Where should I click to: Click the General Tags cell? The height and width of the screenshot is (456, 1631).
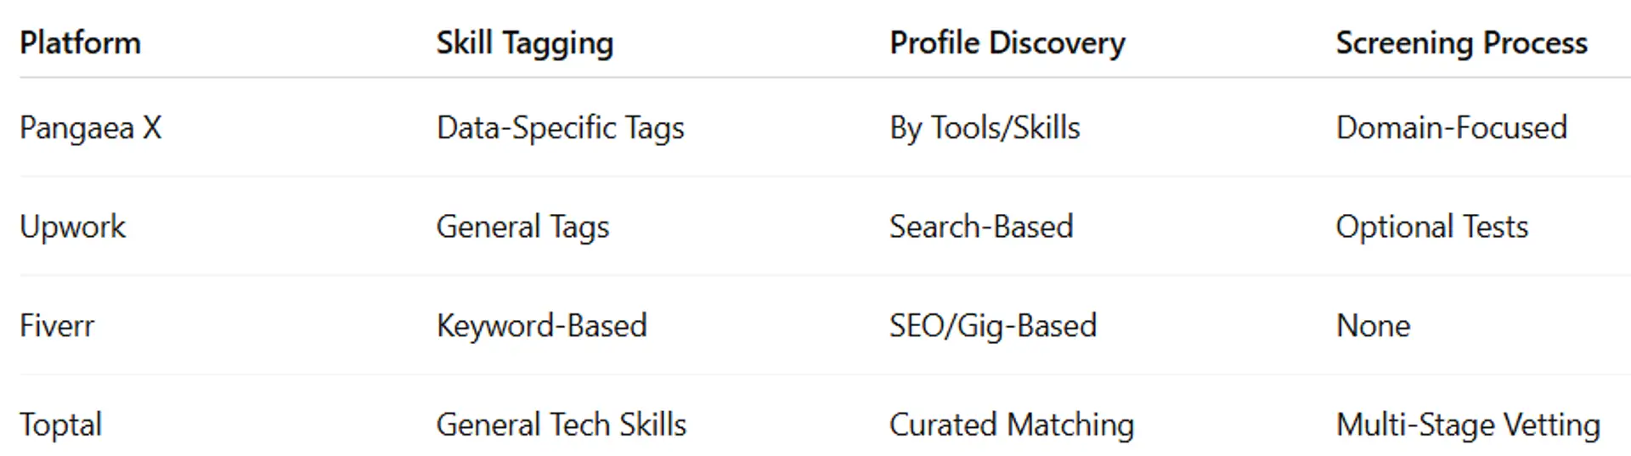522,227
